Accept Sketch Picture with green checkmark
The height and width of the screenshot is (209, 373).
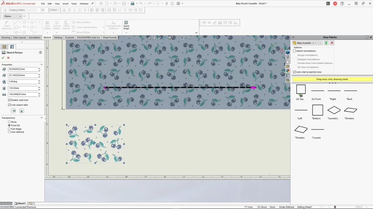coord(3,58)
